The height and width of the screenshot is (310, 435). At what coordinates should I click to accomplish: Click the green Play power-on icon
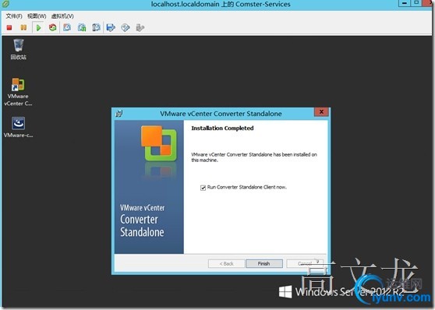point(38,27)
